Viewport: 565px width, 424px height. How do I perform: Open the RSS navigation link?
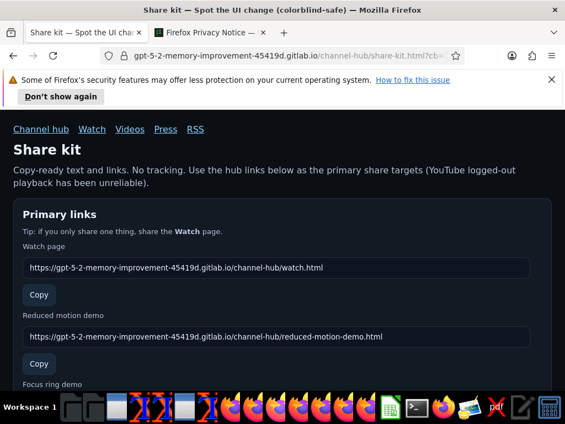[195, 129]
